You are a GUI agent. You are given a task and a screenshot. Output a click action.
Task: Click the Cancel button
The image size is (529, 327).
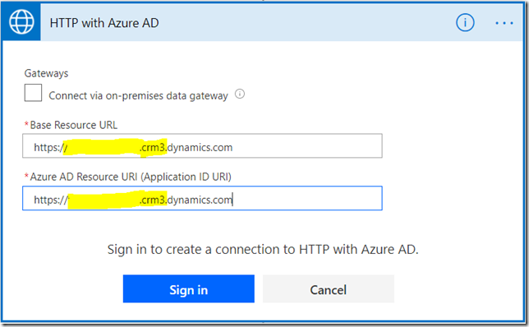tap(329, 289)
